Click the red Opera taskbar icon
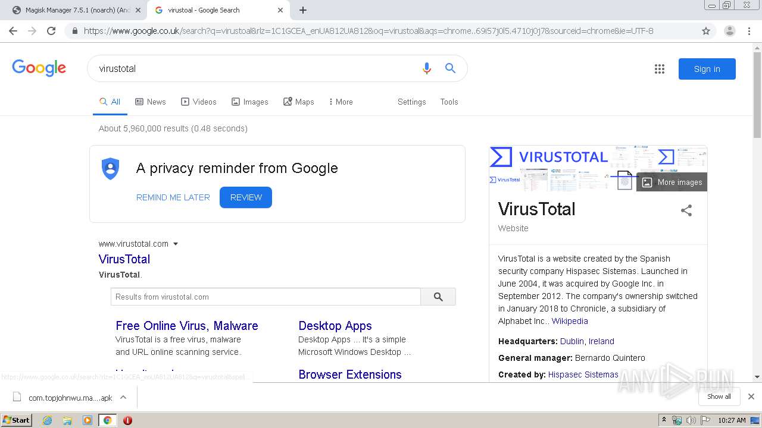This screenshot has width=762, height=428. [127, 420]
